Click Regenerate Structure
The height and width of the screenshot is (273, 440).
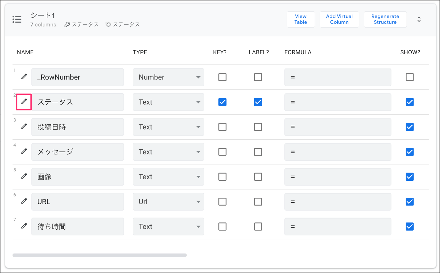click(385, 19)
